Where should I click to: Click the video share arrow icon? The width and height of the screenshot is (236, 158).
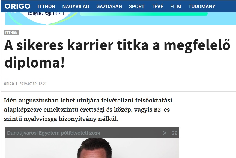tap(165, 133)
